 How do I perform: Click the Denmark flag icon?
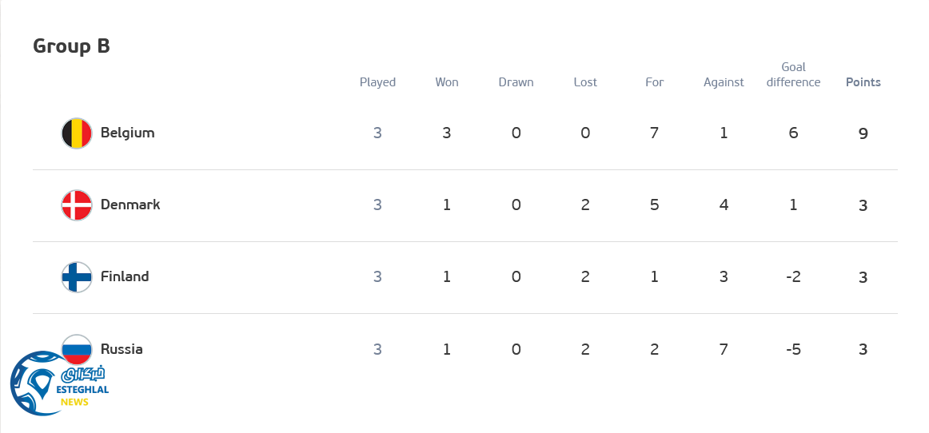pyautogui.click(x=77, y=205)
